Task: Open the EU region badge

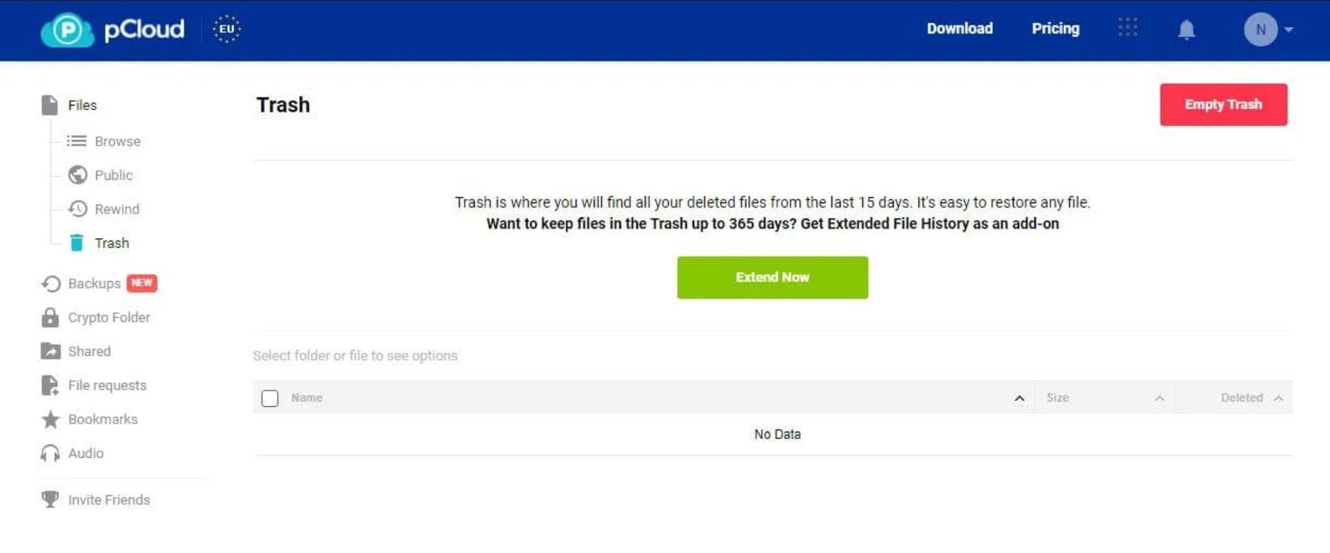Action: pos(226,29)
